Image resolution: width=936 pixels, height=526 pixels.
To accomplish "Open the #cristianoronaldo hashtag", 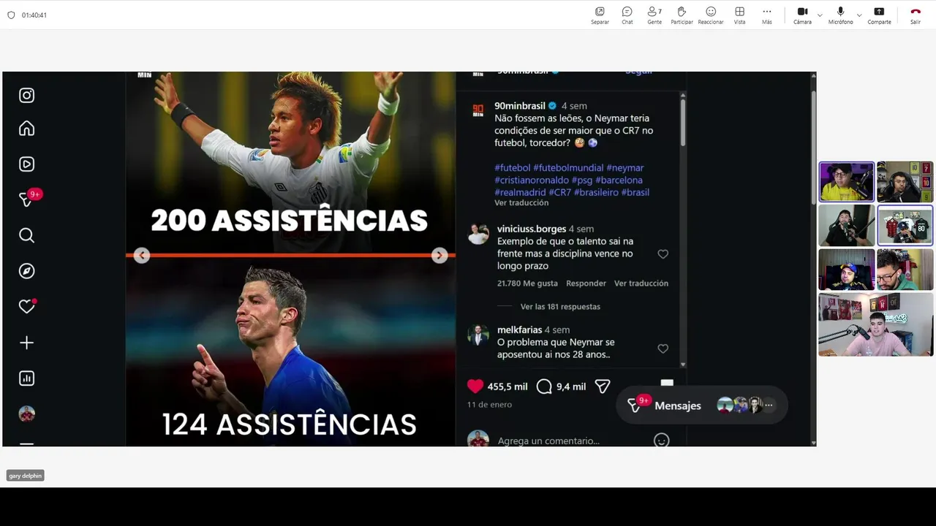I will click(532, 180).
